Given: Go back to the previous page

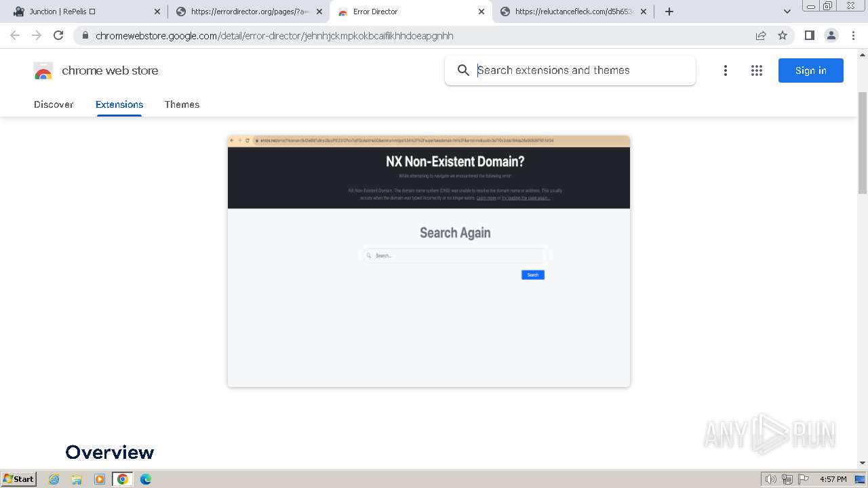Looking at the screenshot, I should pyautogui.click(x=15, y=35).
